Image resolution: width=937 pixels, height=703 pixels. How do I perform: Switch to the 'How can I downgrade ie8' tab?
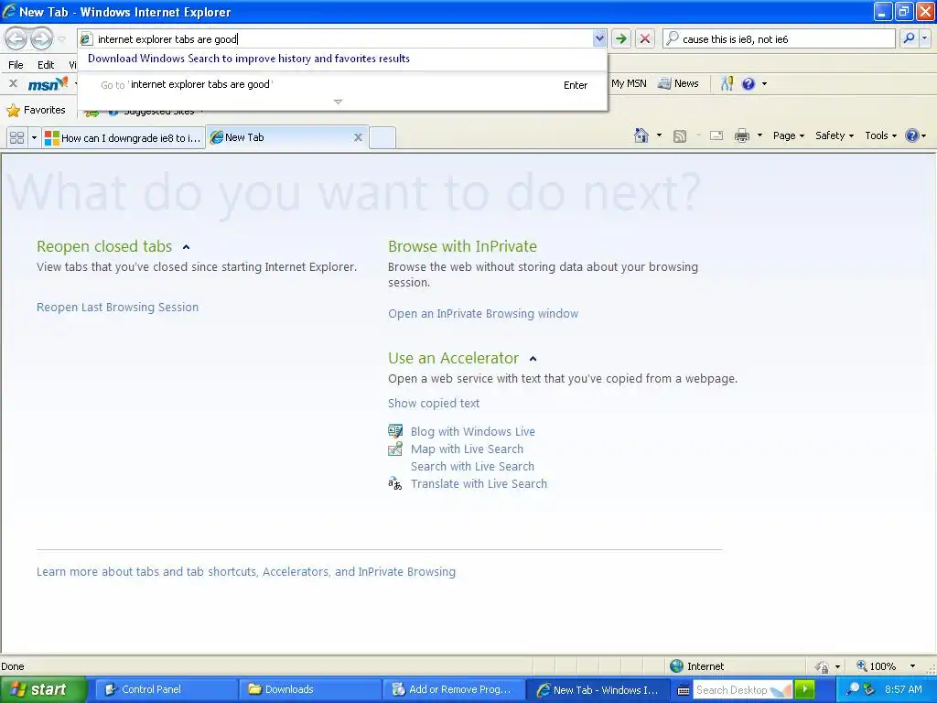(124, 138)
